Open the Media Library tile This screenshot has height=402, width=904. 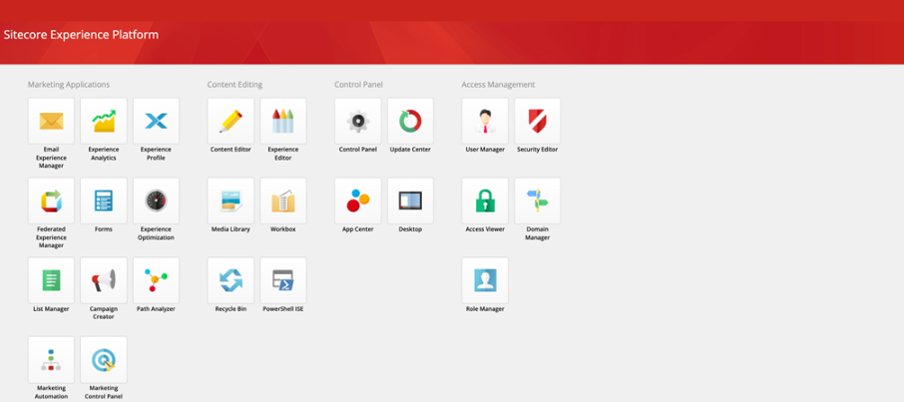(x=230, y=201)
